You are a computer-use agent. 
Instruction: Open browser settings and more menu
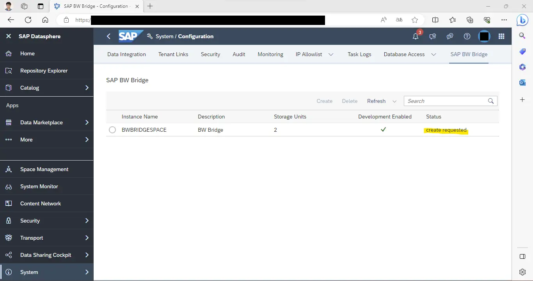[504, 20]
